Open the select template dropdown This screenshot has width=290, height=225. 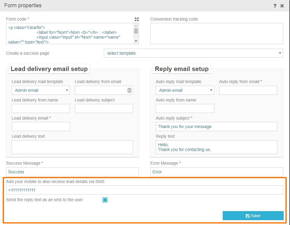coord(193,53)
